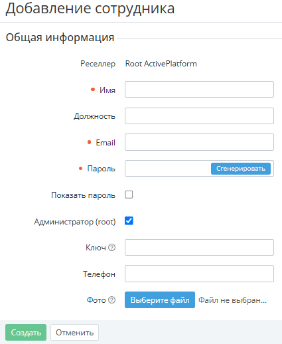The width and height of the screenshot is (282, 344).
Task: Click the Отменить button
Action: (74, 332)
